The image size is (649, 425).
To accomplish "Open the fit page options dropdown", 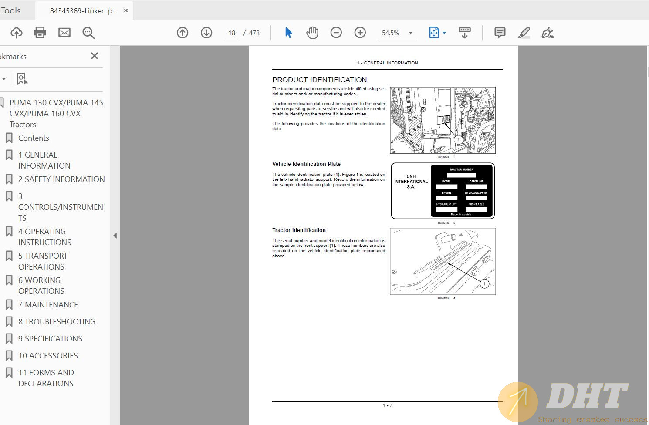I will [x=444, y=33].
